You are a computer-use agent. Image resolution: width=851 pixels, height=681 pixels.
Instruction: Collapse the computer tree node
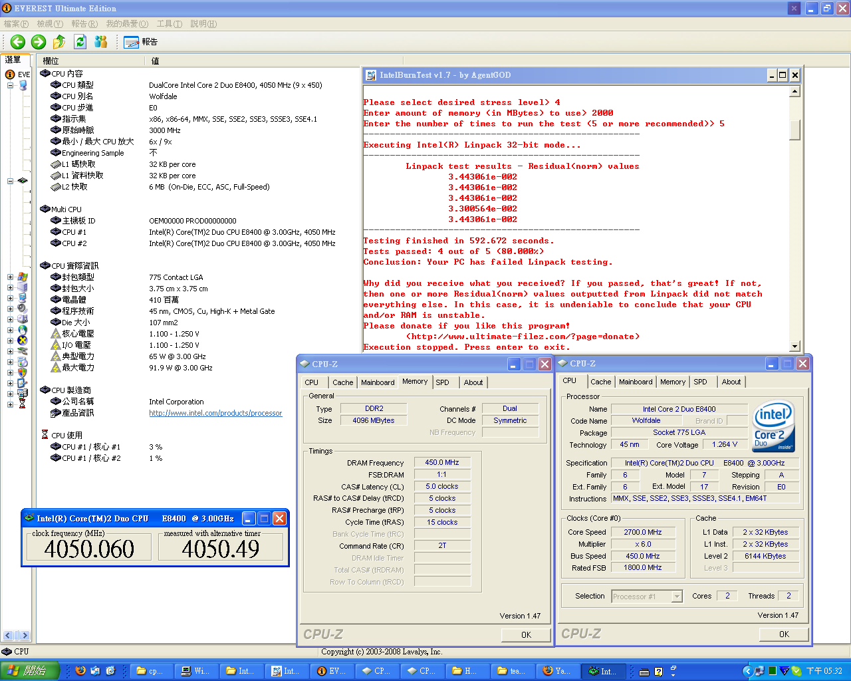pos(10,85)
